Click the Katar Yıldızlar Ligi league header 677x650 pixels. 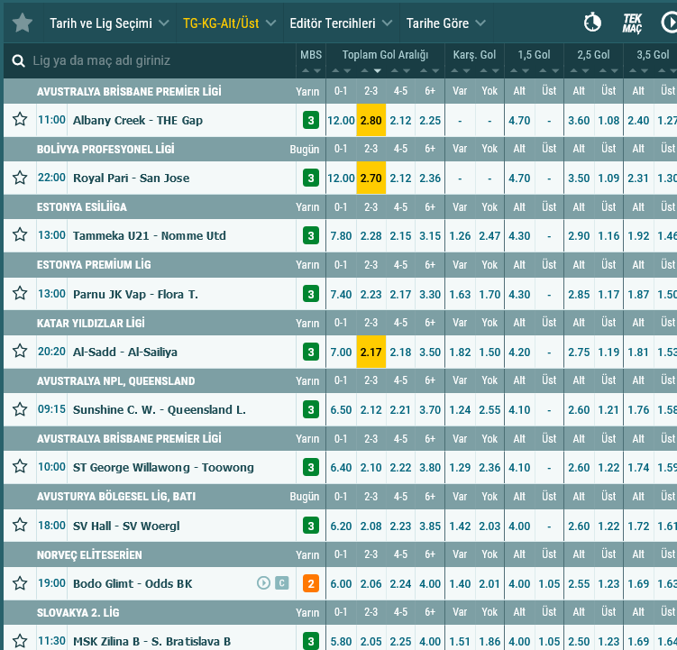(91, 323)
